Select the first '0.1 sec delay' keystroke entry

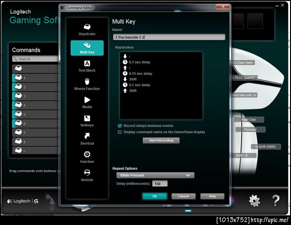click(x=137, y=62)
